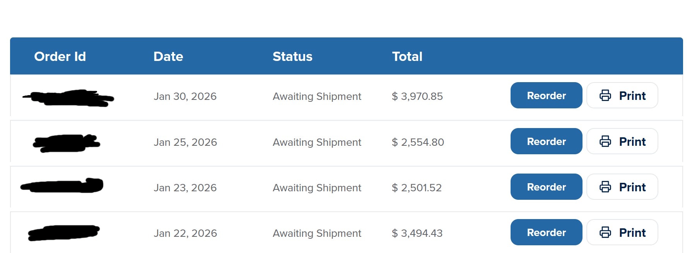The width and height of the screenshot is (697, 253).
Task: Open the redacted order ID from Jan 23
Action: click(x=62, y=186)
